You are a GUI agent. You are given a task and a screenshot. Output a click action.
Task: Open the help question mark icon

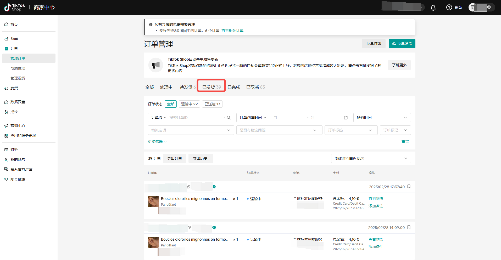coord(449,8)
